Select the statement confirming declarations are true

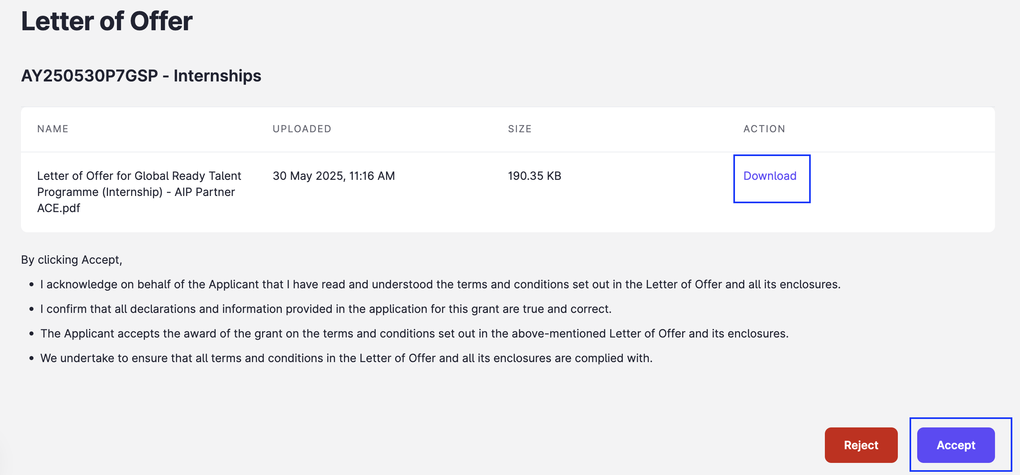(326, 309)
